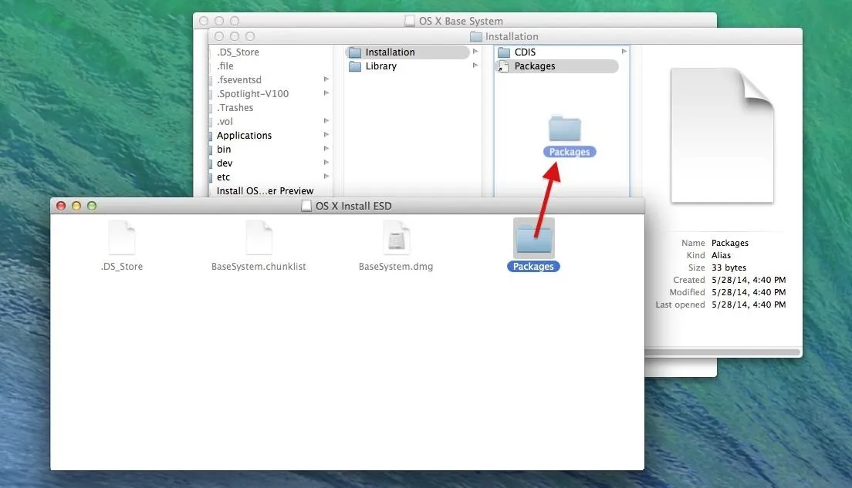
Task: Click the Created date 5/28/14, 4:40 PM
Action: [749, 280]
